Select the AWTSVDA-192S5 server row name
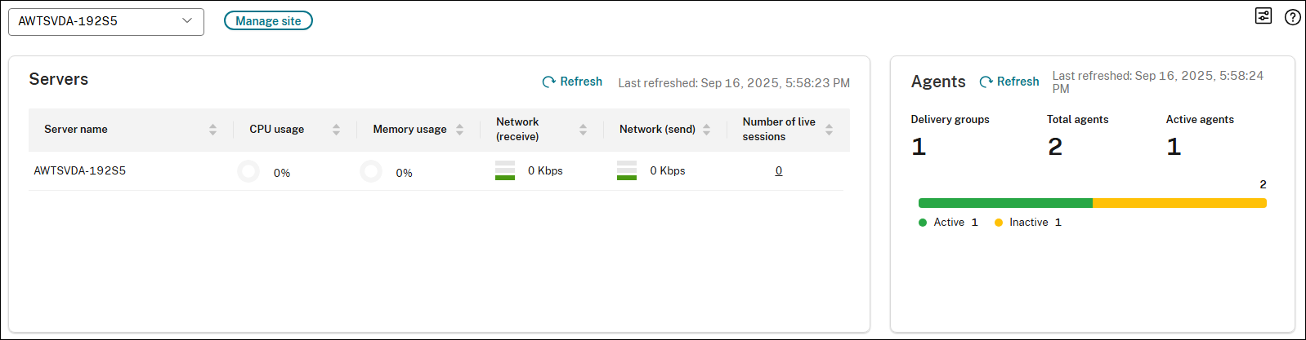The image size is (1306, 340). click(x=80, y=171)
